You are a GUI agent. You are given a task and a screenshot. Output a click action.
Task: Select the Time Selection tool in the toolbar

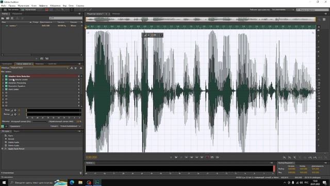click(x=72, y=10)
